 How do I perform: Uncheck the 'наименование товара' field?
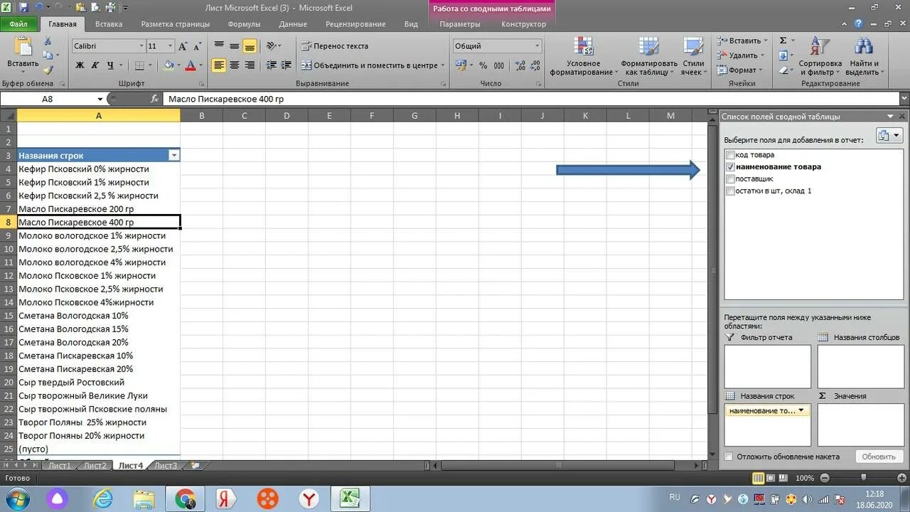[730, 167]
